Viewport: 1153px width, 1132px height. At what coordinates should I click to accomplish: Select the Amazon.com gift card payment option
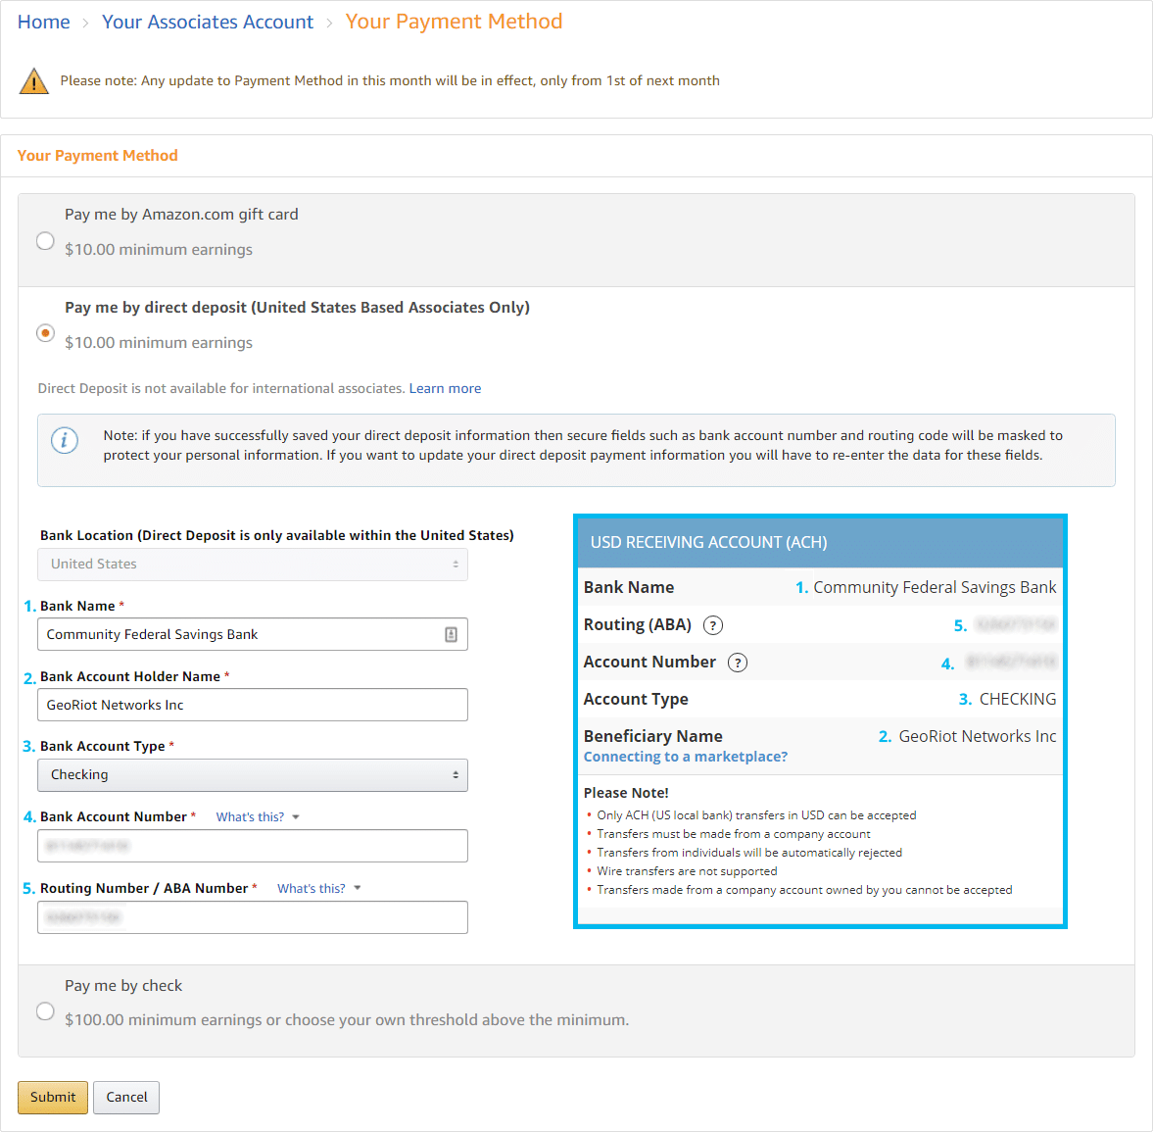(45, 240)
